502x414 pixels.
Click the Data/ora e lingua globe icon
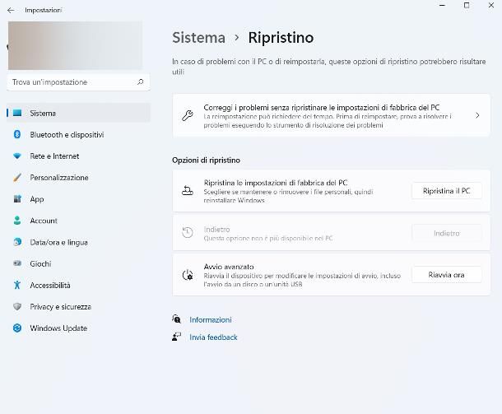tap(17, 242)
